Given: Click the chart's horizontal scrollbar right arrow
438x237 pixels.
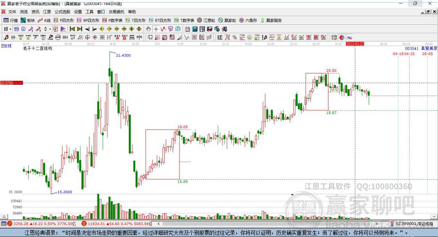Looking at the screenshot, I should [x=376, y=224].
